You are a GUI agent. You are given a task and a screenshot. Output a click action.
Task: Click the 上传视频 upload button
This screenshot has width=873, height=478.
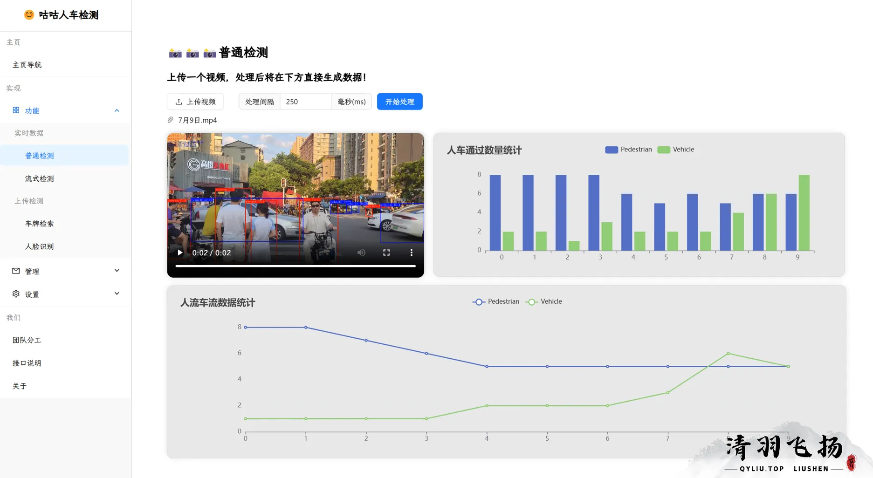point(195,102)
